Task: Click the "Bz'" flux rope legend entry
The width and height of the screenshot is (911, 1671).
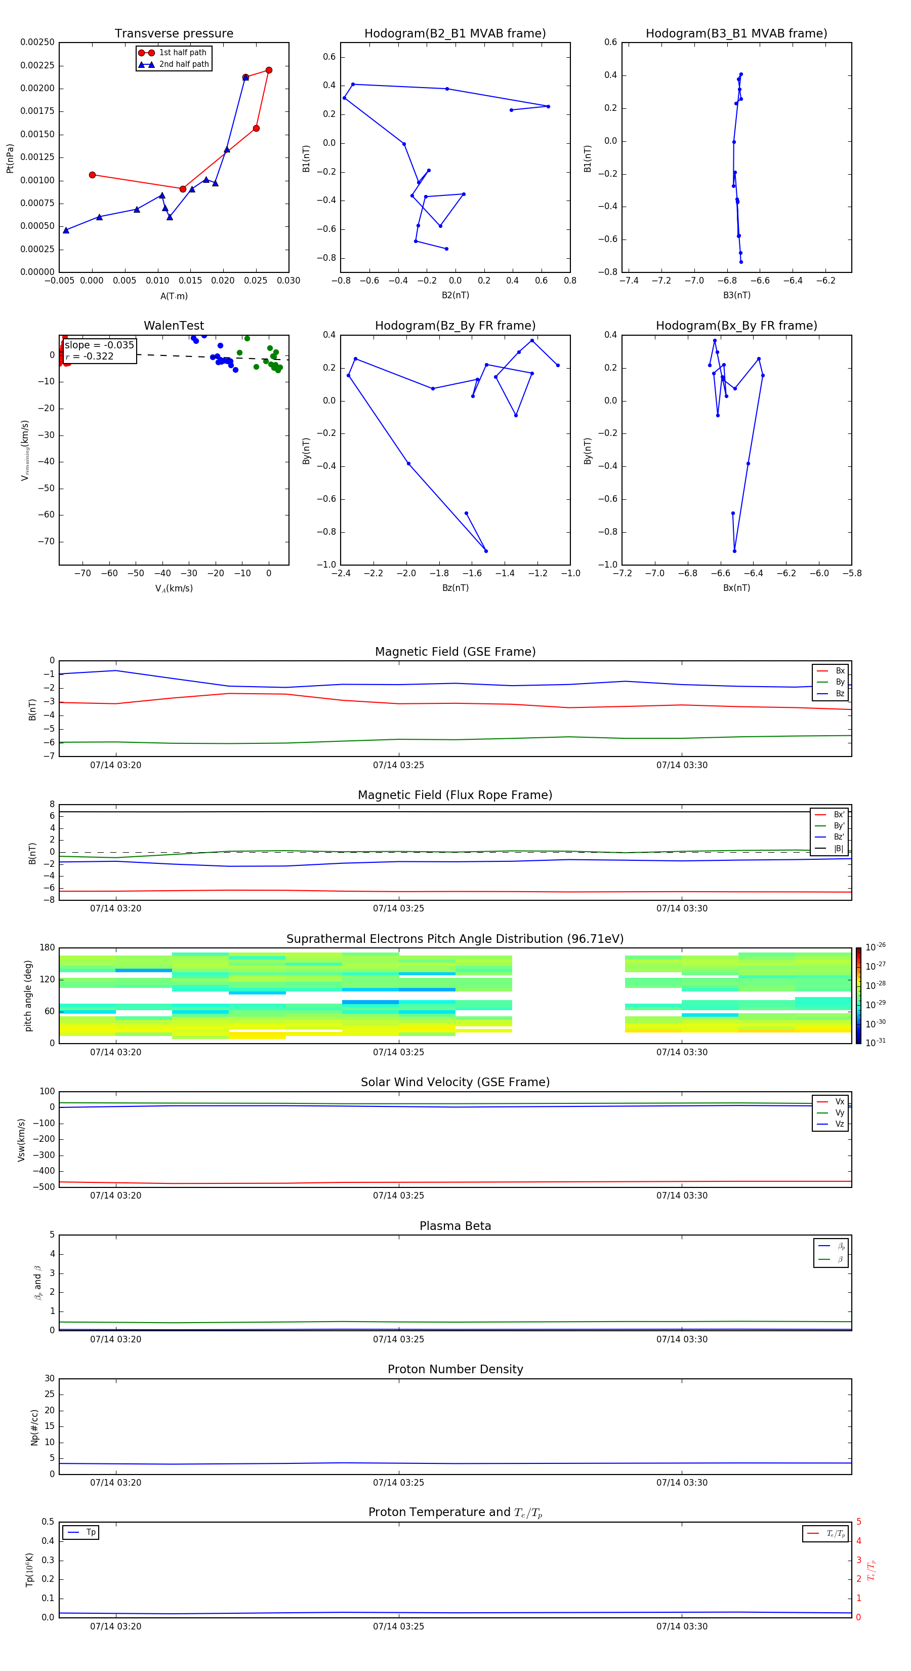Action: 830,837
